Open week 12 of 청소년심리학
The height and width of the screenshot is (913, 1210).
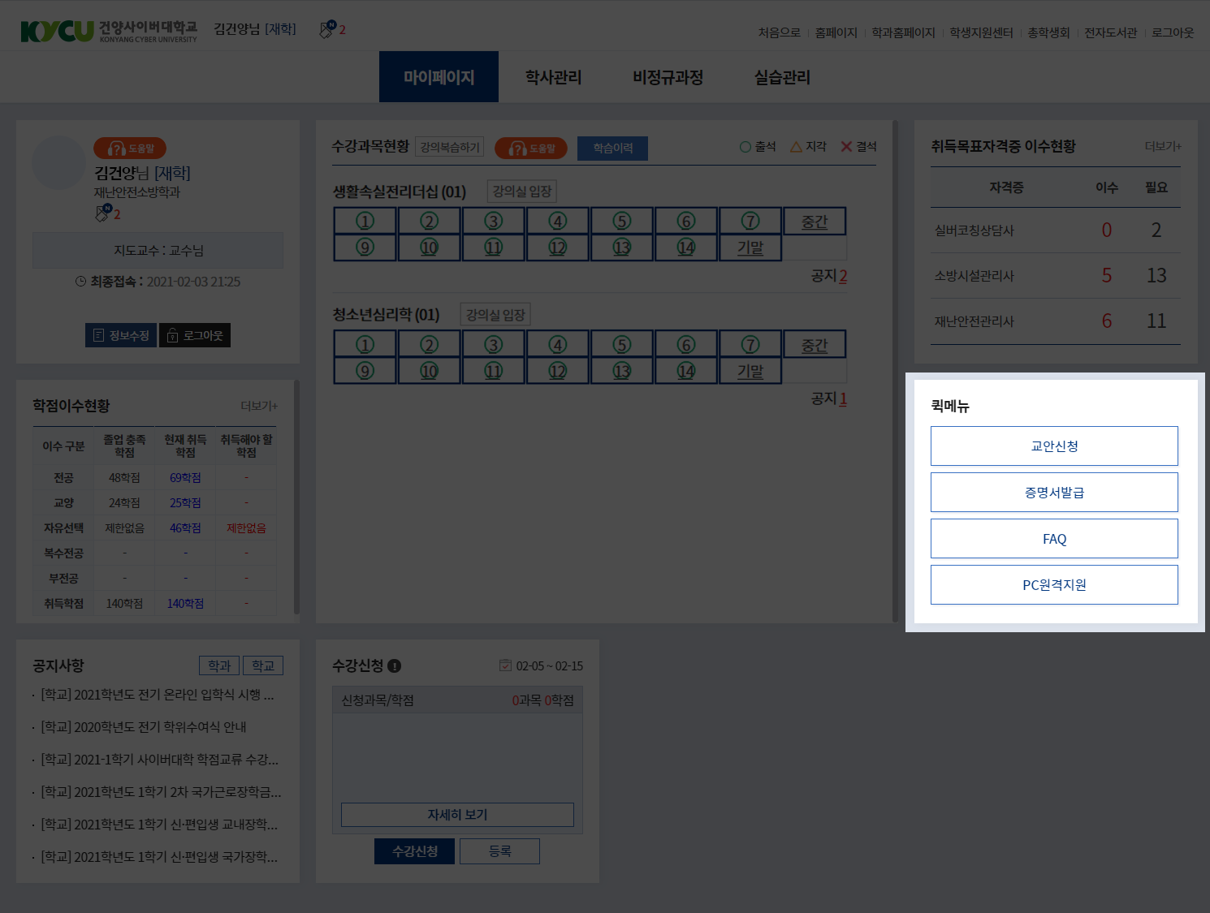pos(558,370)
